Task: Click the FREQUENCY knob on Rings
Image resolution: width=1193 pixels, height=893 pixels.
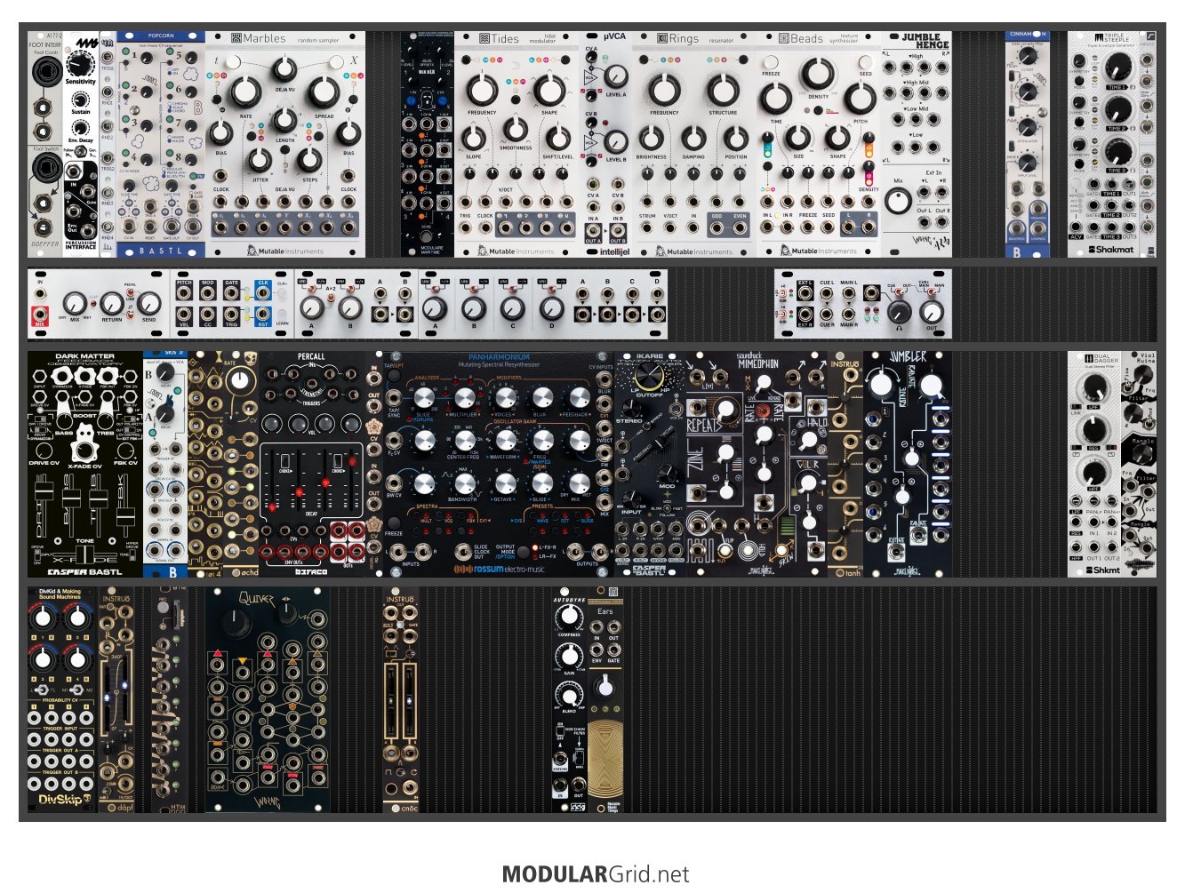Action: (664, 90)
